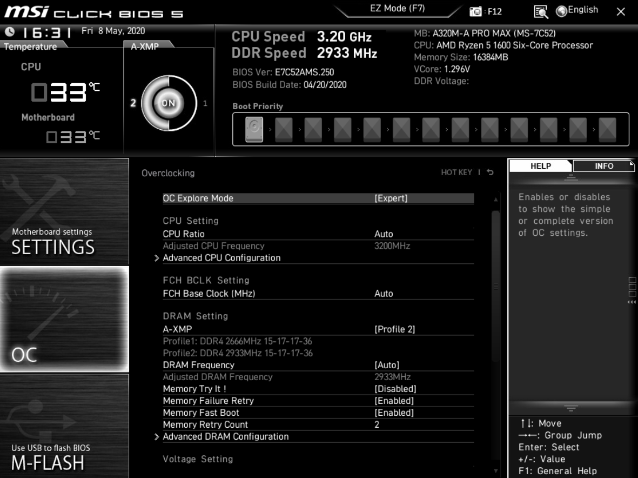
Task: Click the back arrow undo icon
Action: [491, 172]
